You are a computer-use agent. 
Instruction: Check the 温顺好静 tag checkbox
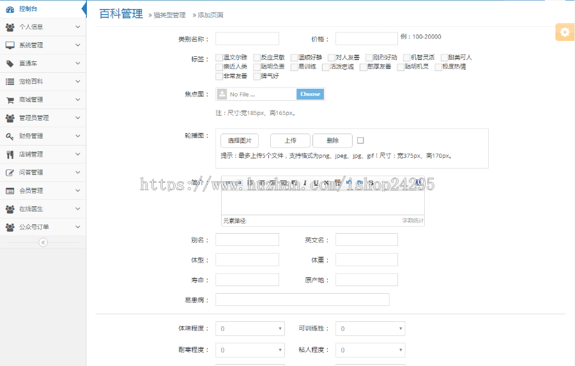pyautogui.click(x=294, y=57)
